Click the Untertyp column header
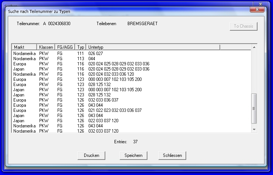Screen dimensions: 273x175 153,47
